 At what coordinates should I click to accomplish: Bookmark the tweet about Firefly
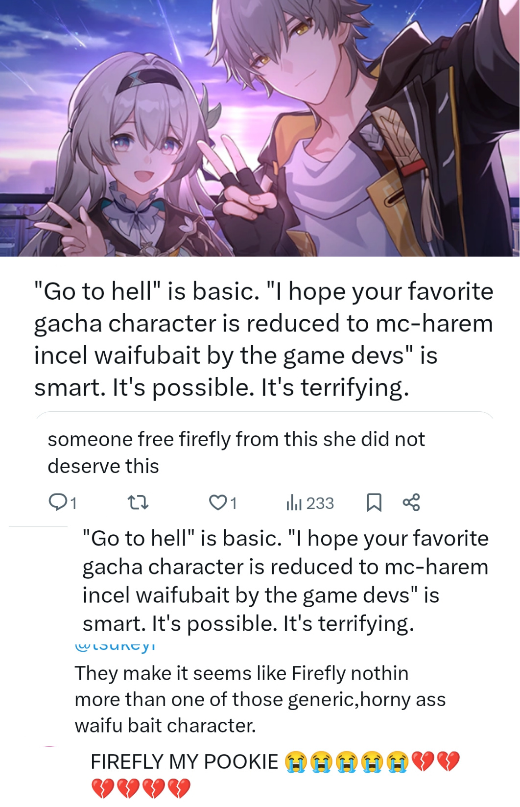click(x=374, y=503)
